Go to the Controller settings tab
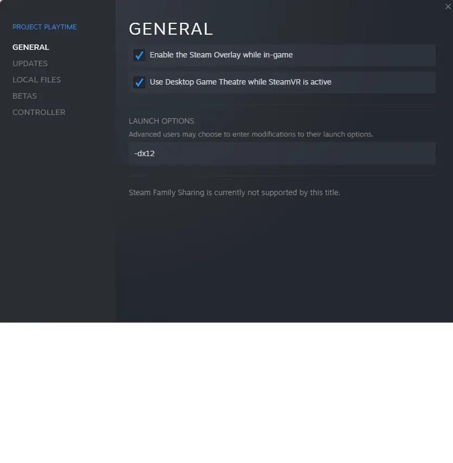Viewport: 453px width, 463px height. [x=39, y=112]
